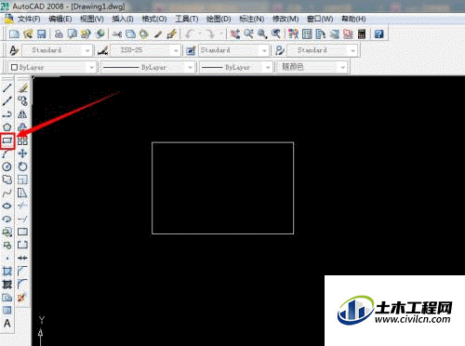The width and height of the screenshot is (465, 346).
Task: Expand the ByLayer color dropdown
Action: pos(91,67)
